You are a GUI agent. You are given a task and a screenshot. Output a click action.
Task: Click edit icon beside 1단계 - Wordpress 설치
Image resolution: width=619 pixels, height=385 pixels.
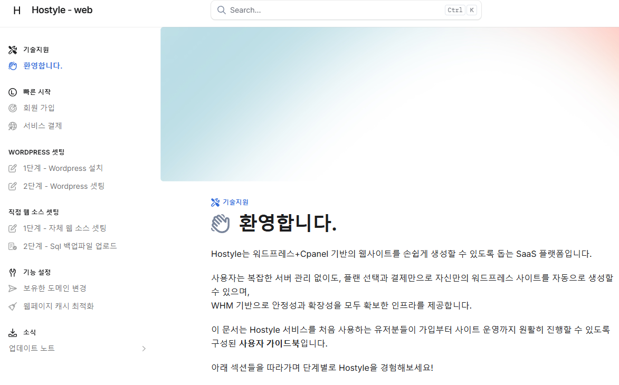click(13, 168)
